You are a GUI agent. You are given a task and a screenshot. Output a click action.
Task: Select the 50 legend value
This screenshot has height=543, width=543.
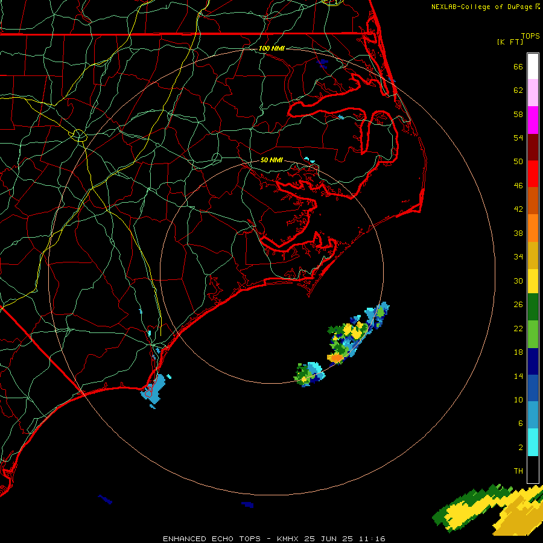point(518,162)
